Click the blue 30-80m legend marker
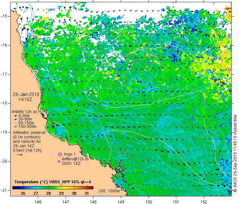The height and width of the screenshot is (204, 239). tap(16, 120)
